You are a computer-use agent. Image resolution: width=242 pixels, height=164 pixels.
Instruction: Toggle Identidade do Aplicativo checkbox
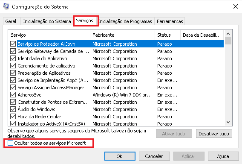[13, 59]
